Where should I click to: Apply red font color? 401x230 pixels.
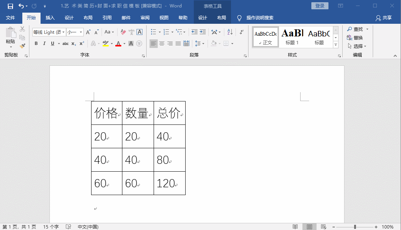pos(118,43)
